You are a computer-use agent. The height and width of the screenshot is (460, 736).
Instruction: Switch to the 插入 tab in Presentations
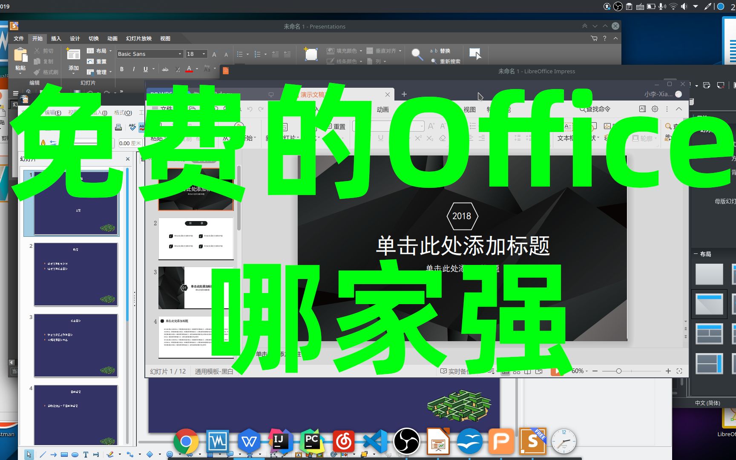pos(56,38)
